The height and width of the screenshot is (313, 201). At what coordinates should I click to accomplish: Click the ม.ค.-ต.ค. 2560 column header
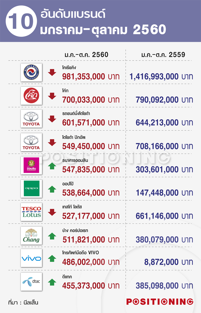(x=86, y=55)
